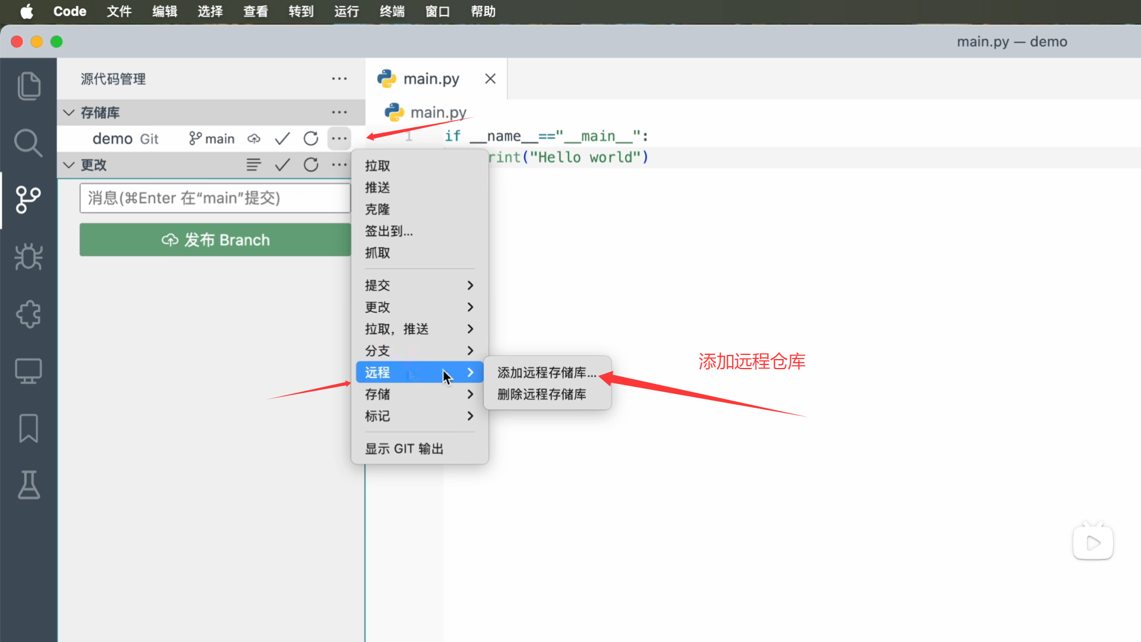Viewport: 1141px width, 642px height.
Task: Open the Search view icon
Action: point(29,143)
